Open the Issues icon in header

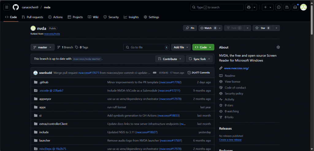click(278, 7)
